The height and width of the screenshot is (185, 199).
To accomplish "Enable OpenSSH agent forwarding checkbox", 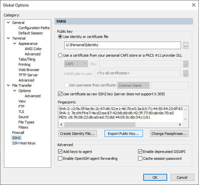I will (x=60, y=158).
